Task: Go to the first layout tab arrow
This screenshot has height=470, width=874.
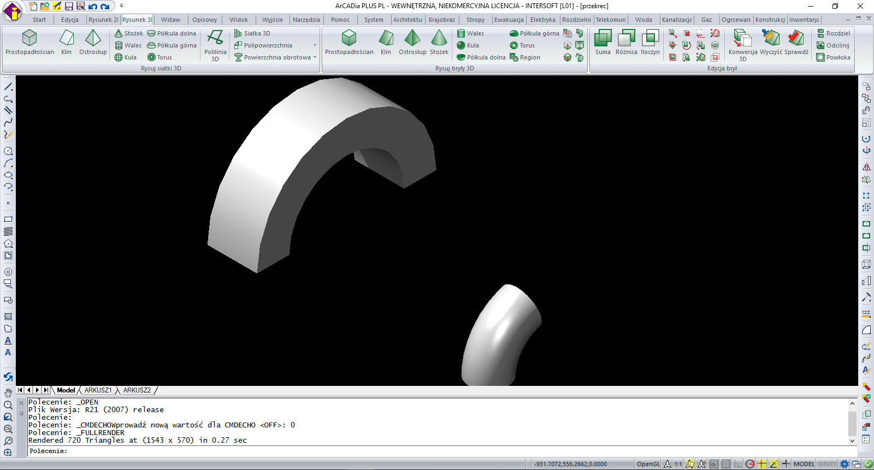Action: [x=20, y=390]
